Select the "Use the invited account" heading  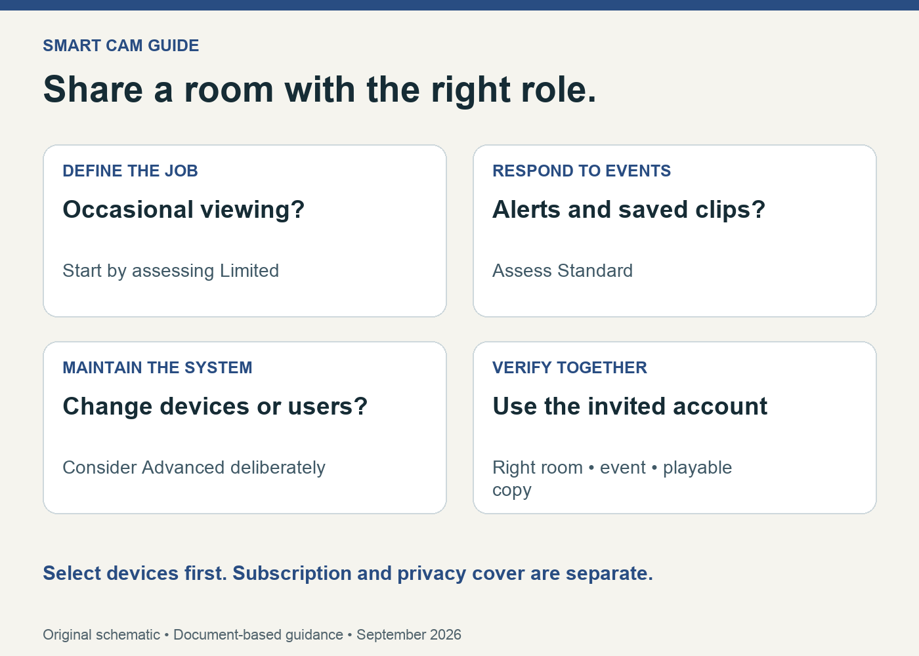point(630,406)
